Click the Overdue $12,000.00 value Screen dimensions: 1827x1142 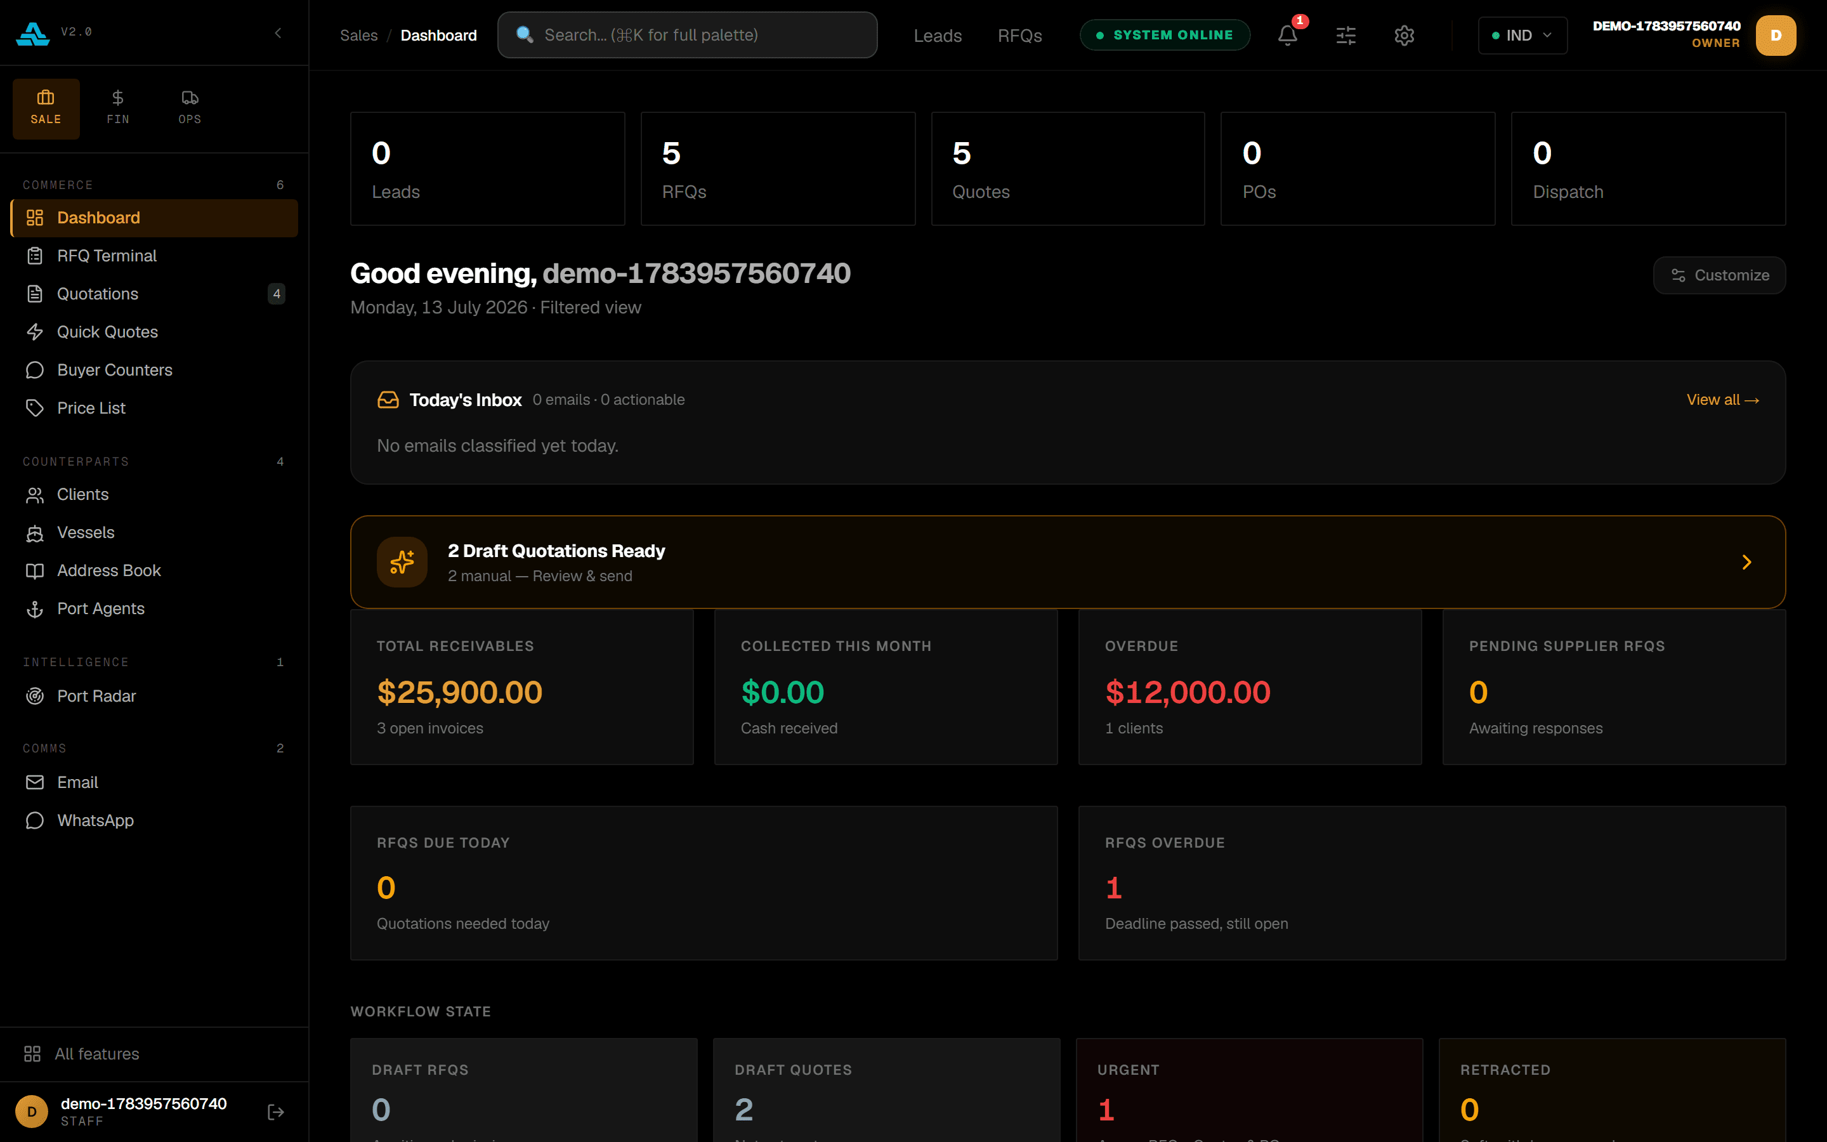(x=1188, y=693)
